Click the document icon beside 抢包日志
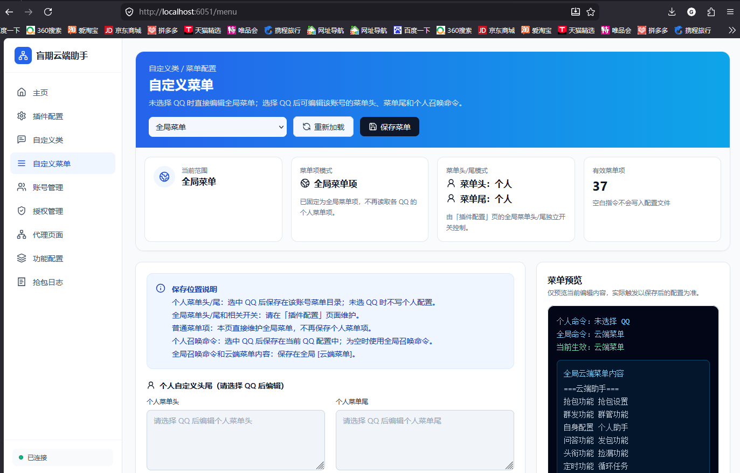740x473 pixels. point(22,282)
